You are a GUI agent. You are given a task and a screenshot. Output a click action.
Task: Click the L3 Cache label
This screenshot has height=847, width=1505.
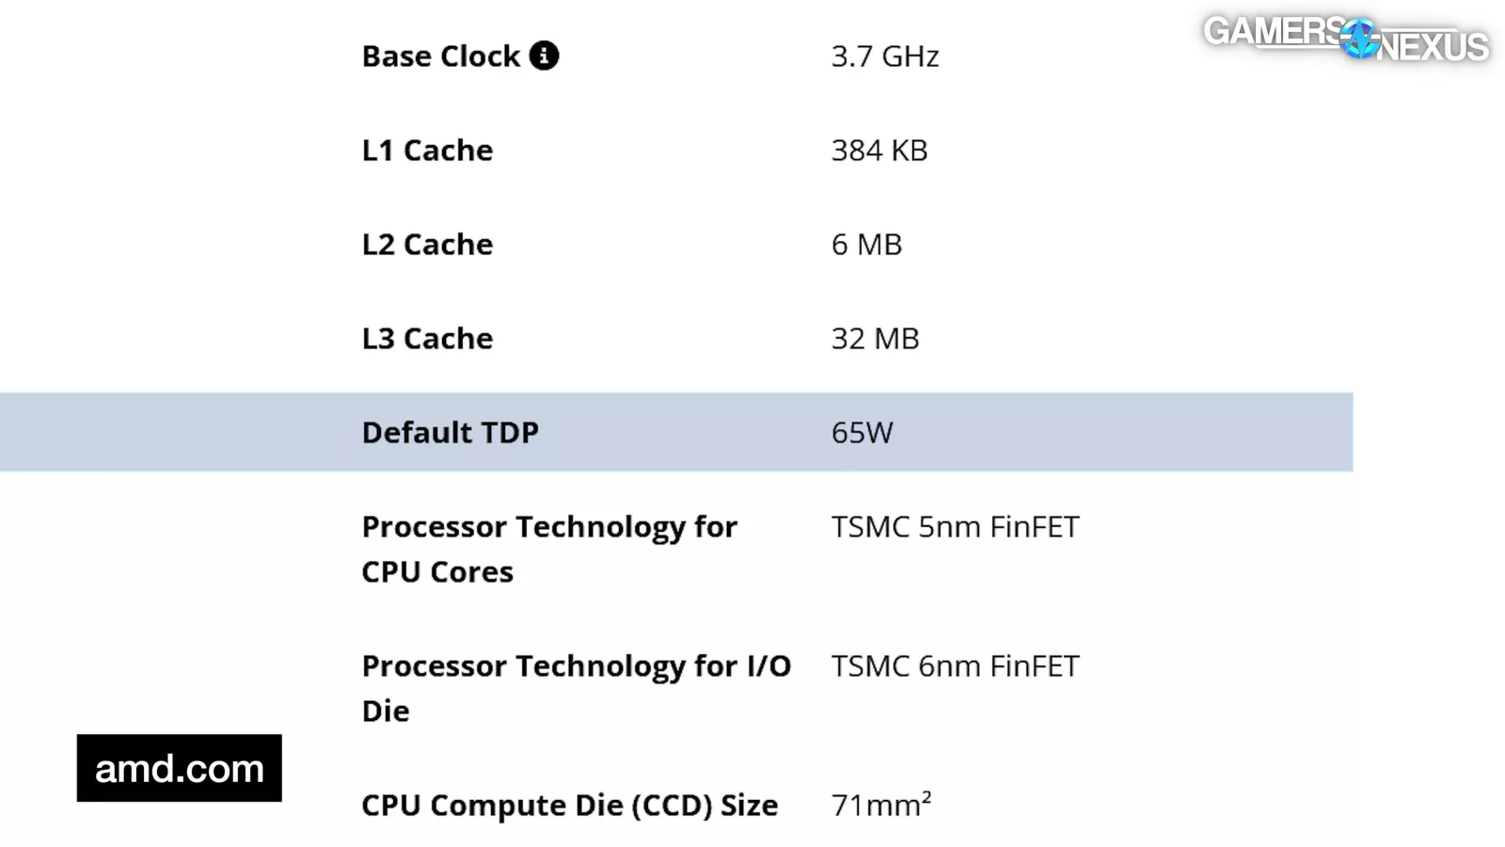coord(427,339)
